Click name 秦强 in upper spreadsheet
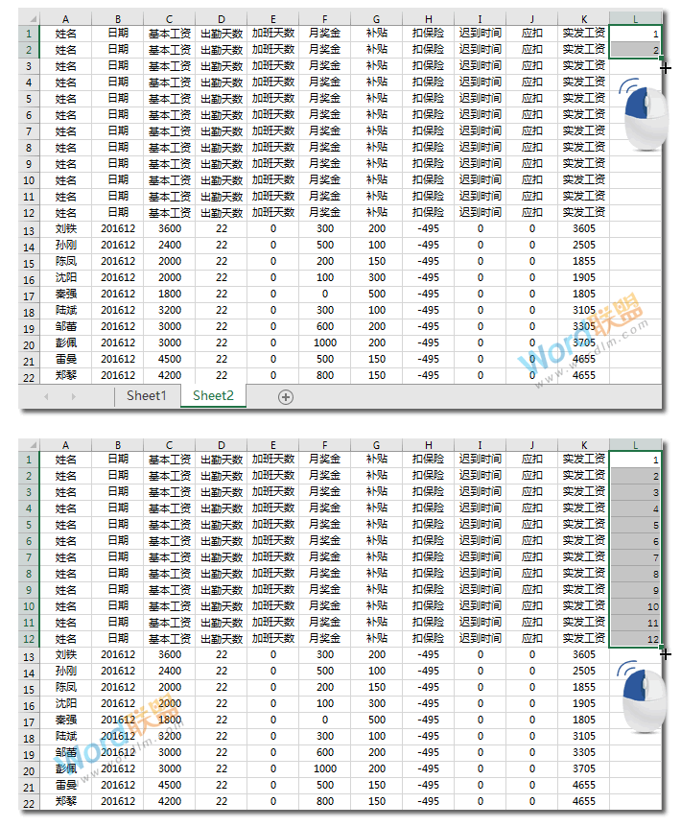 click(x=66, y=294)
